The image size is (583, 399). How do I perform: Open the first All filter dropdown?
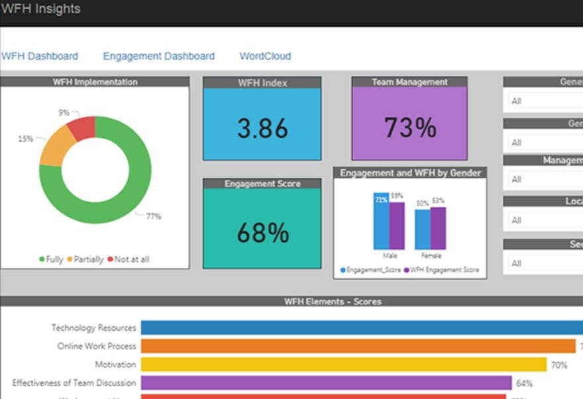[545, 101]
